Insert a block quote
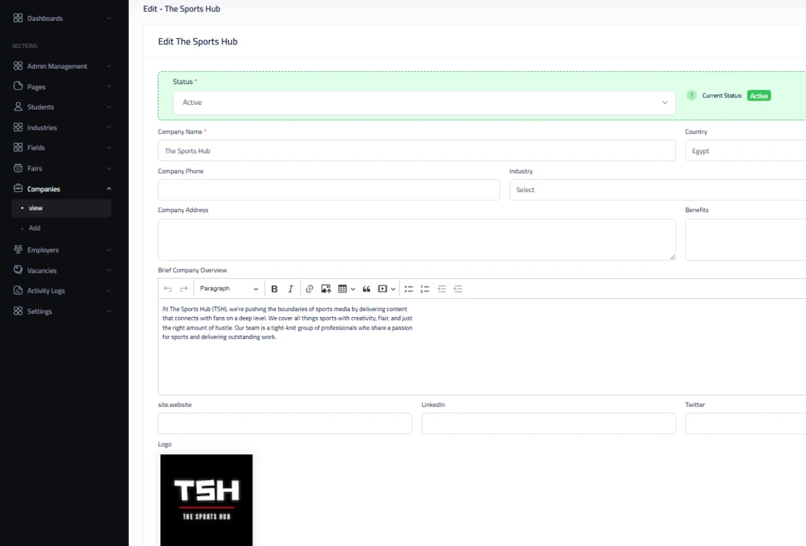This screenshot has width=806, height=546. [366, 289]
